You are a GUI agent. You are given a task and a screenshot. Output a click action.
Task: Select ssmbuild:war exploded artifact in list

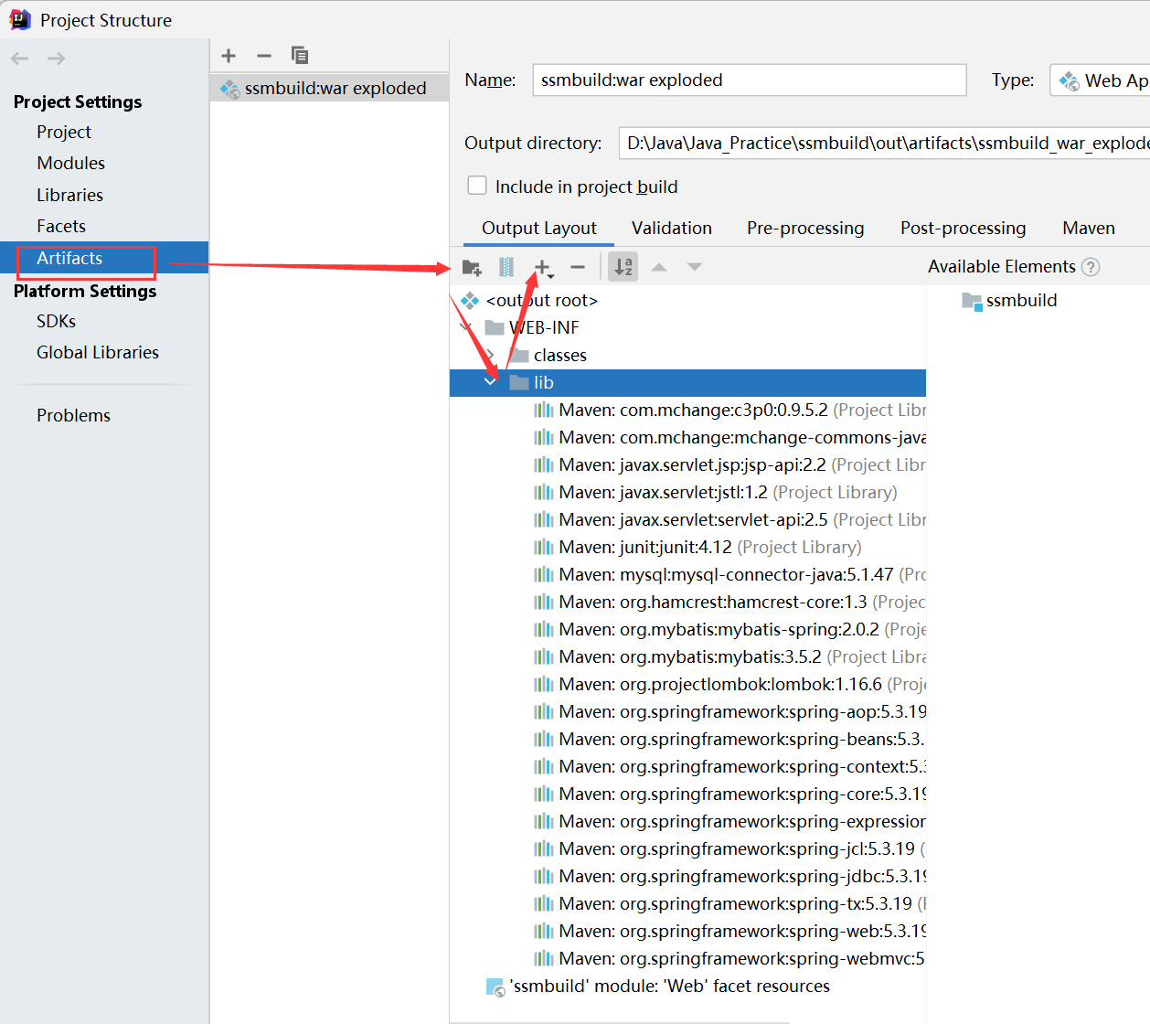point(329,88)
